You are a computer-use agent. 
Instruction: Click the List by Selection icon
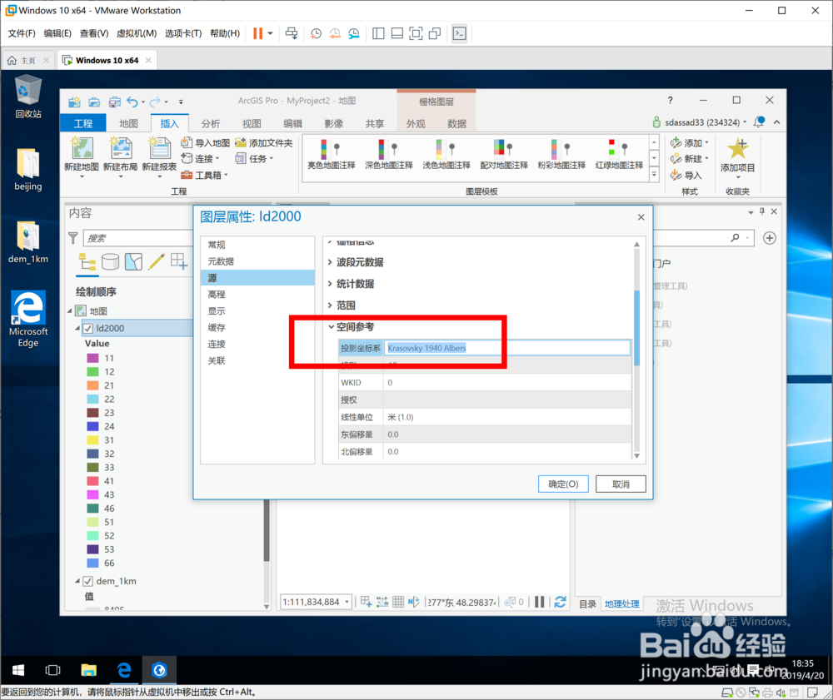click(x=133, y=261)
